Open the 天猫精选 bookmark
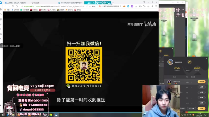Viewport: 209px width, 117px height. point(34,10)
